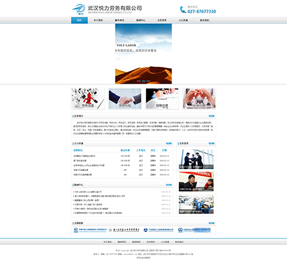This screenshot has width=287, height=263.
Task: Click the more button in 人力资源 panel
Action: point(169,143)
